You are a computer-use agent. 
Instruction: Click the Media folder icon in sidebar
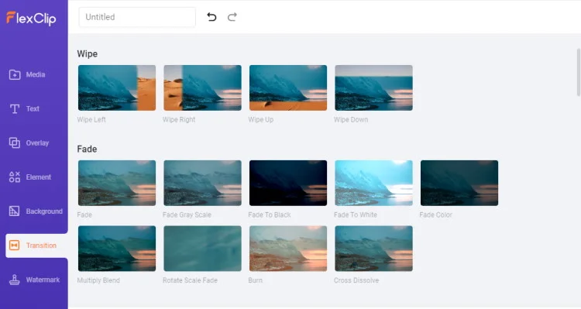[x=15, y=74]
